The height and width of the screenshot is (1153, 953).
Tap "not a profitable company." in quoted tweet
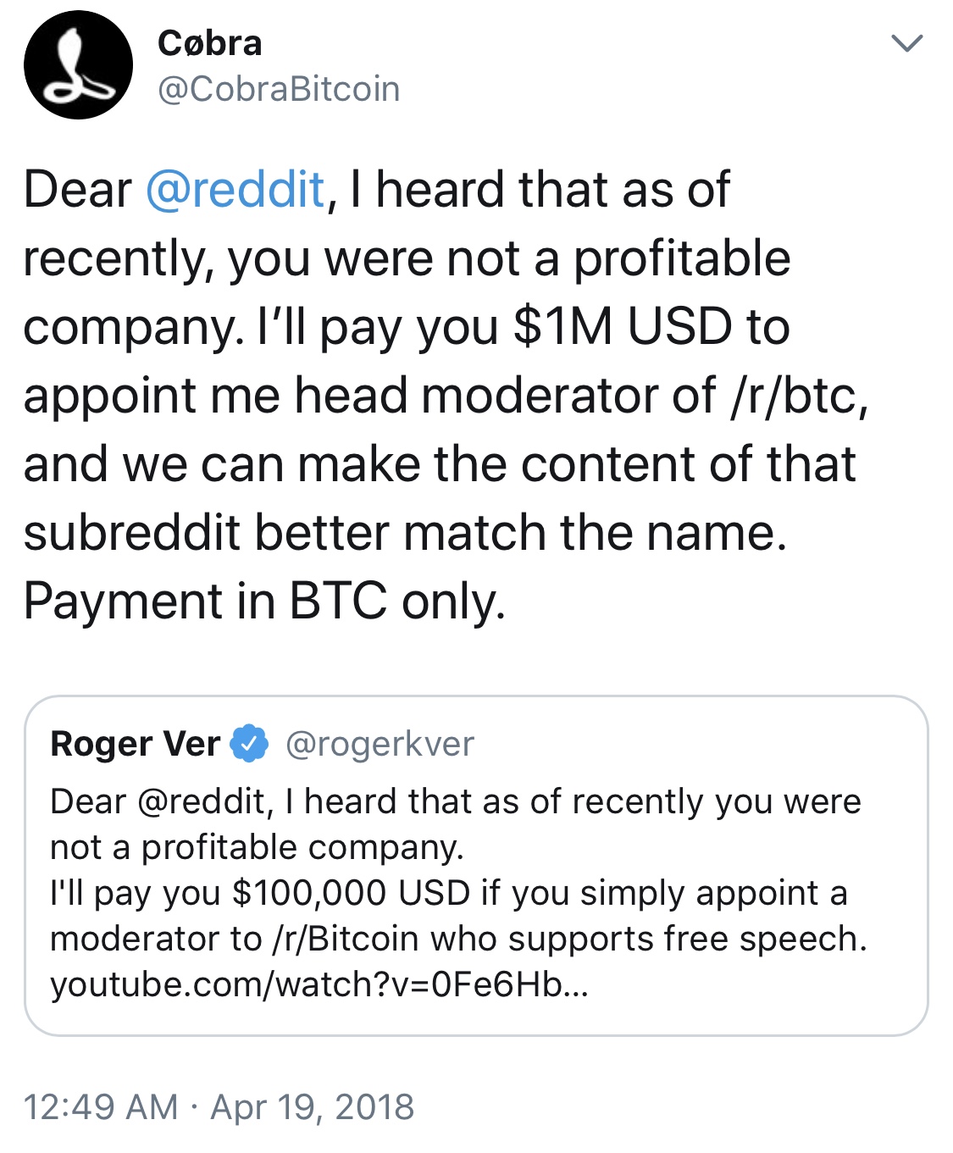click(x=258, y=847)
